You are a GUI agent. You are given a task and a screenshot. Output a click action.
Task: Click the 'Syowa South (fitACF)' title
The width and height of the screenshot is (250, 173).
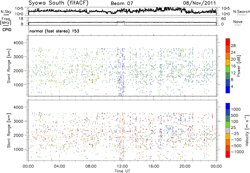click(x=58, y=3)
